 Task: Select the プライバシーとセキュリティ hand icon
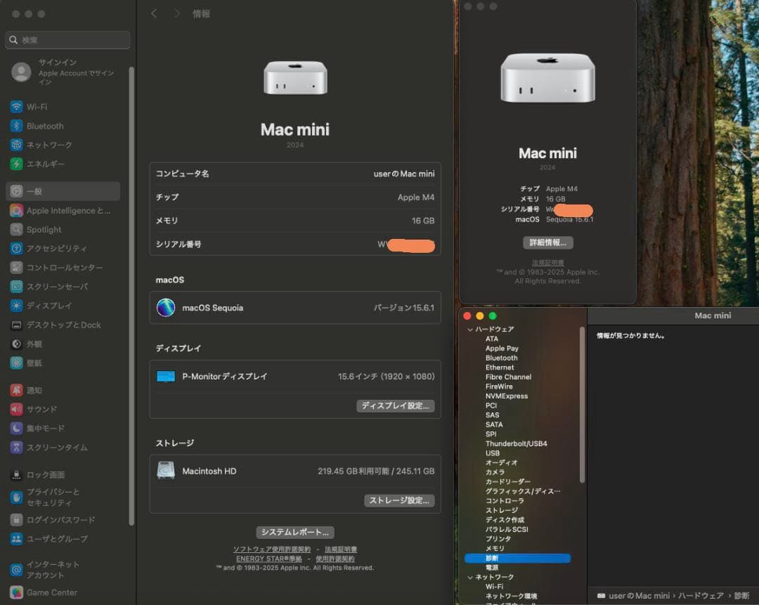(16, 497)
